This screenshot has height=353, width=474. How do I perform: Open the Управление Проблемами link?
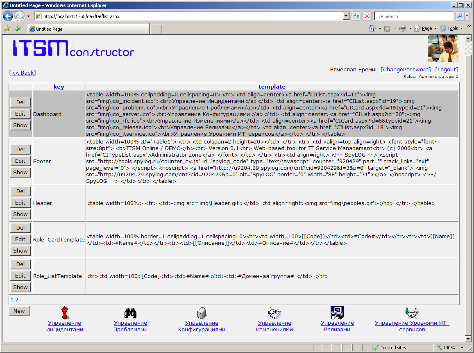pos(130,326)
